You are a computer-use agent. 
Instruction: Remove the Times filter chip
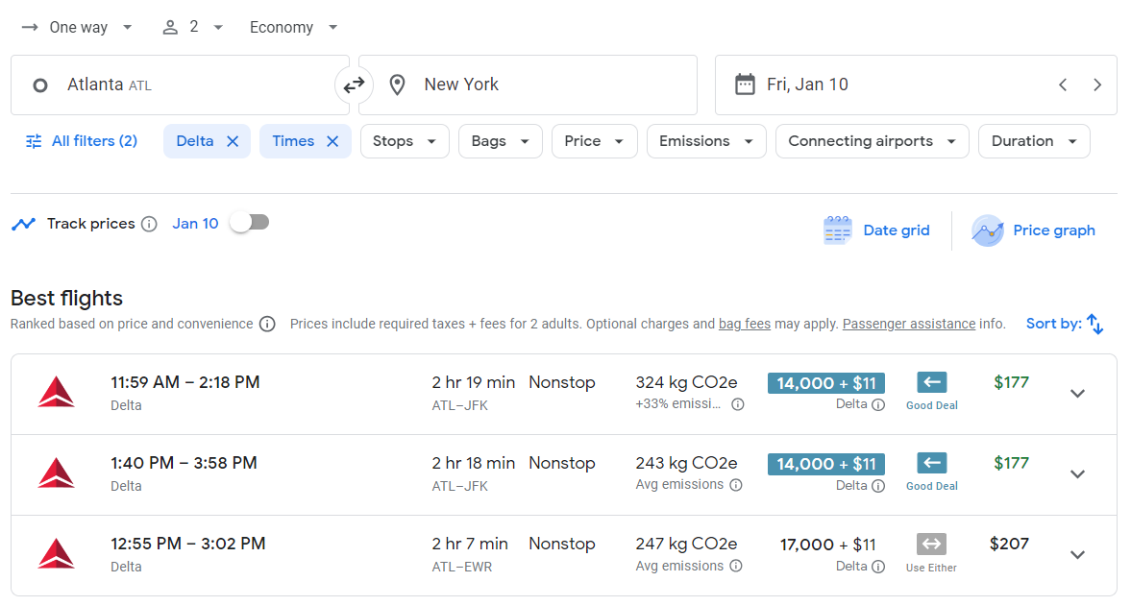tap(332, 140)
